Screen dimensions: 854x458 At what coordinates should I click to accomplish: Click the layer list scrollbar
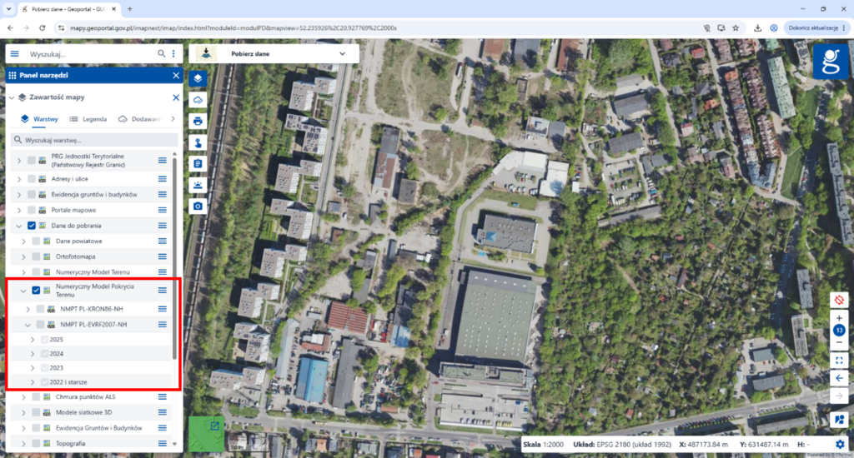[174, 259]
